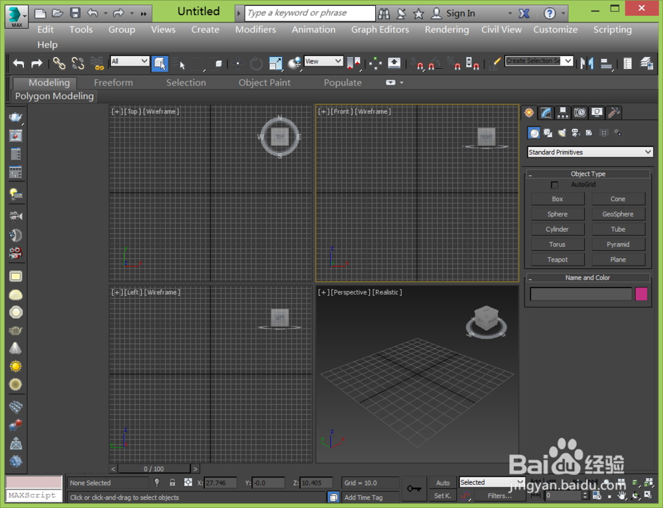Screen dimensions: 663x508
Task: Open the Standard Primitives dropdown
Action: (590, 152)
